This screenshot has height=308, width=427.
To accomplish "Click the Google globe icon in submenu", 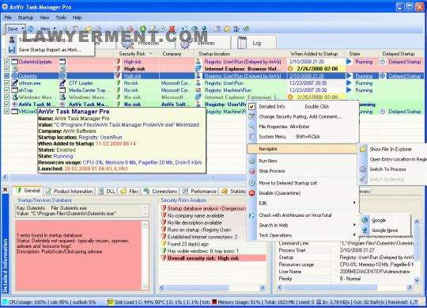I will coord(365,220).
